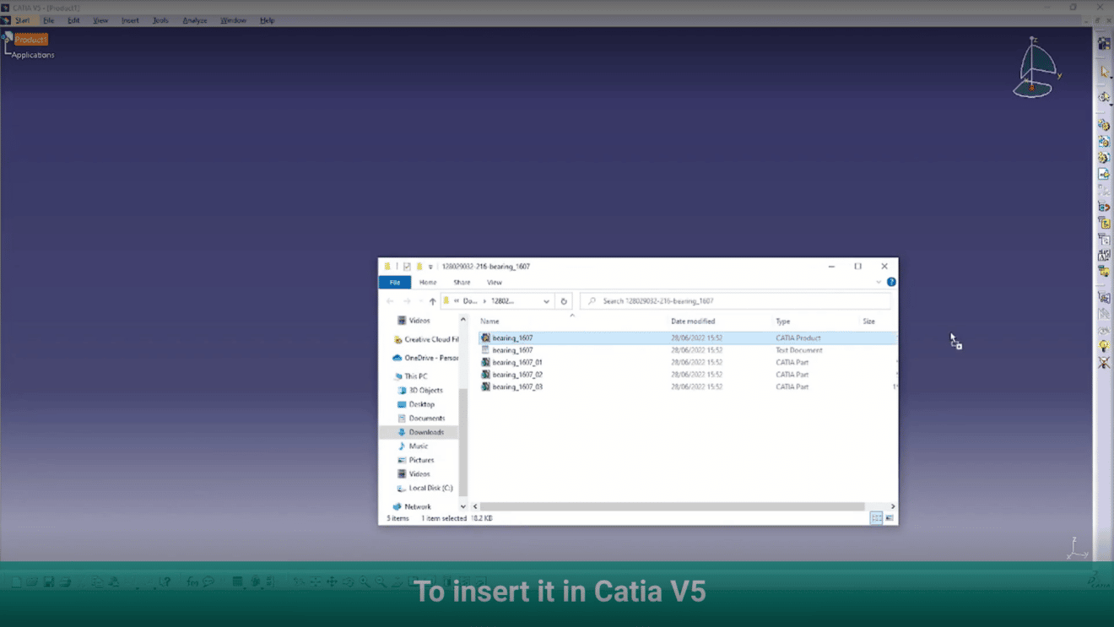Viewport: 1114px width, 627px height.
Task: Select the Pan tool in the bottom toolbar
Action: 332,581
